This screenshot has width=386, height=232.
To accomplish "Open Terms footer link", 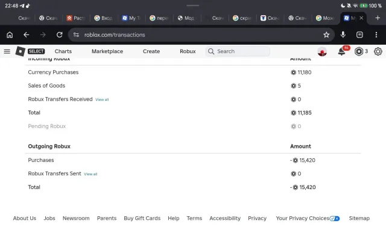I will click(x=194, y=218).
